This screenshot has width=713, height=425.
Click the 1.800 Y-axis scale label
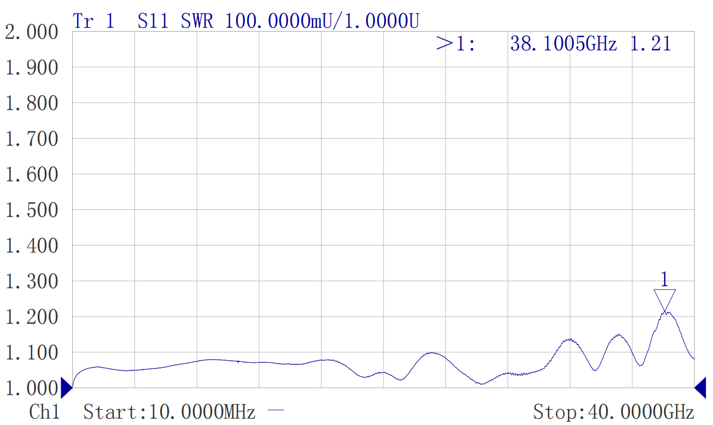pos(32,103)
